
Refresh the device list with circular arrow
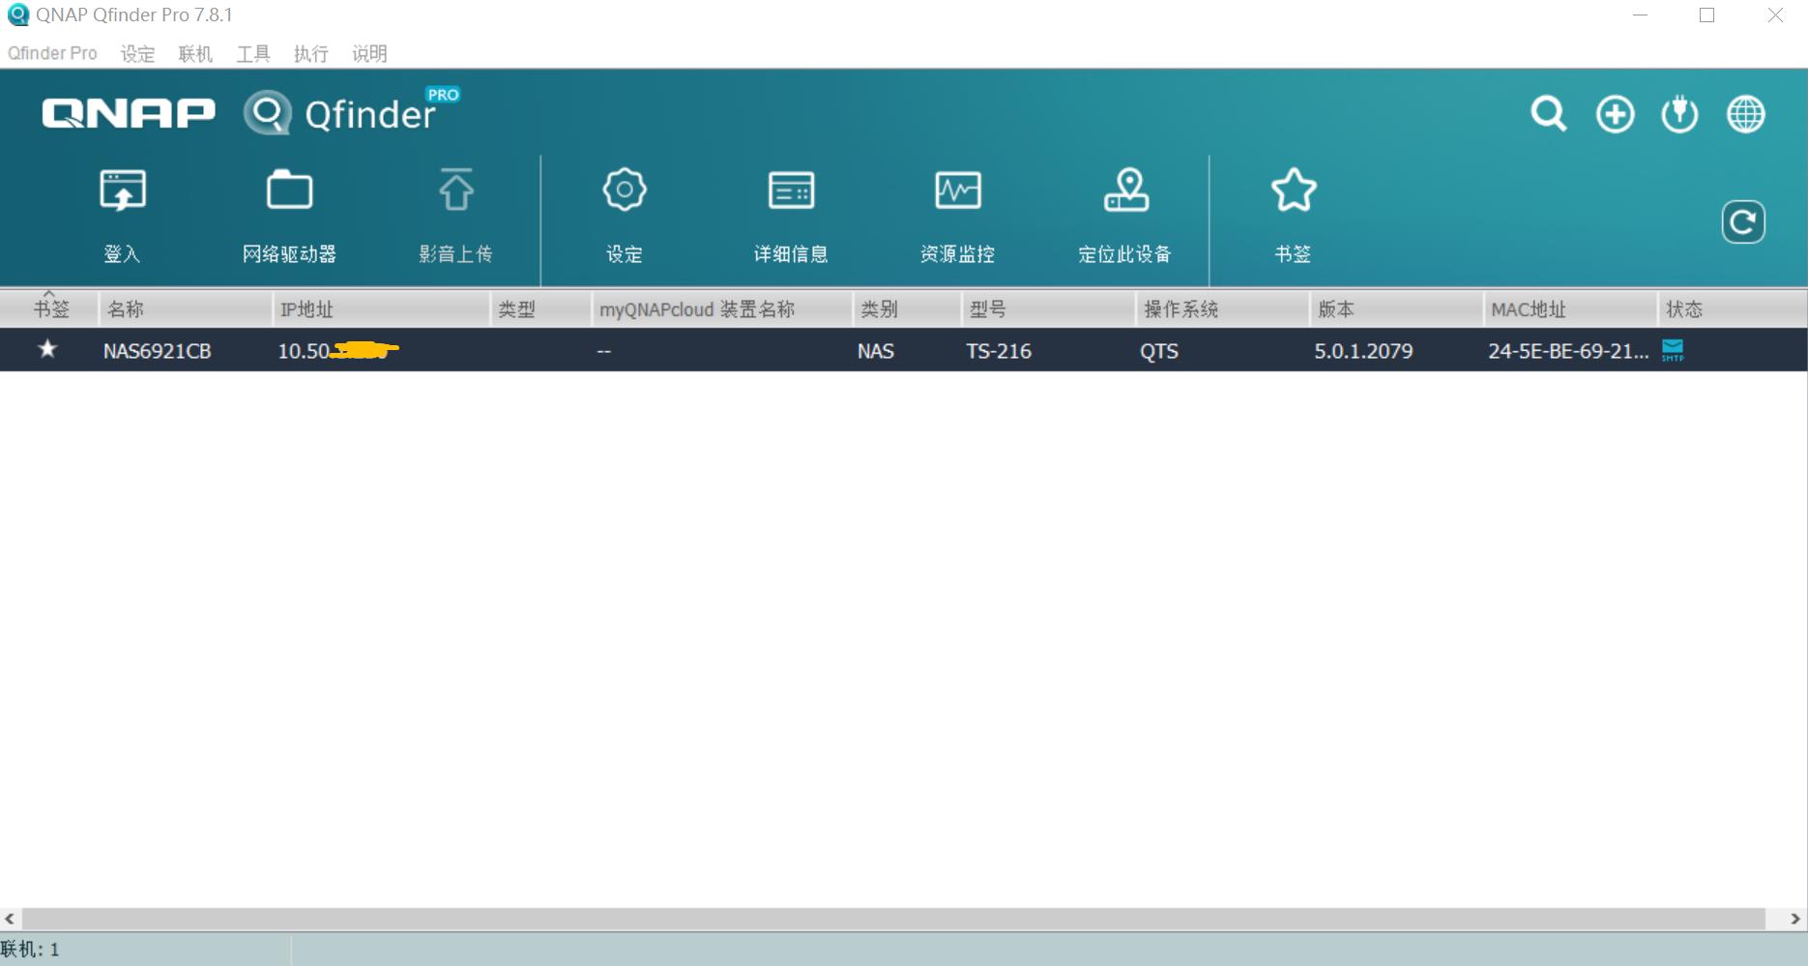(1743, 222)
